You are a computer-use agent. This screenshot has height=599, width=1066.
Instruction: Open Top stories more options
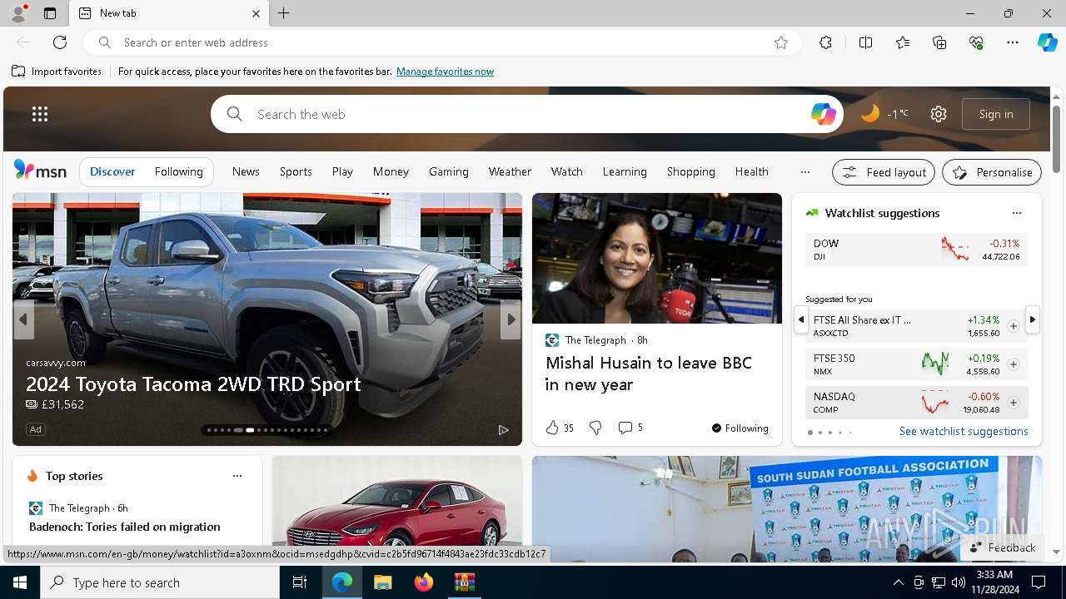coord(237,476)
